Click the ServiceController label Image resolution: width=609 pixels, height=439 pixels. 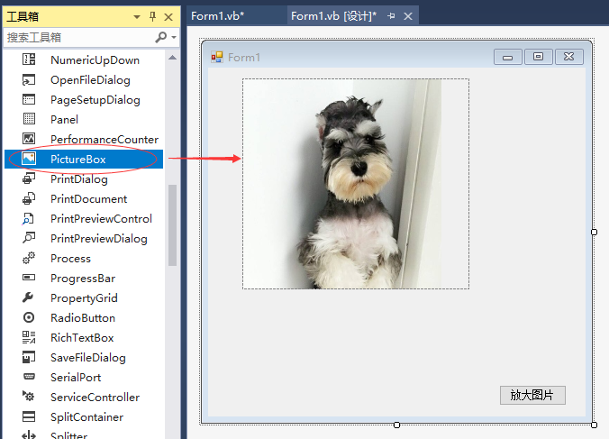coord(95,397)
